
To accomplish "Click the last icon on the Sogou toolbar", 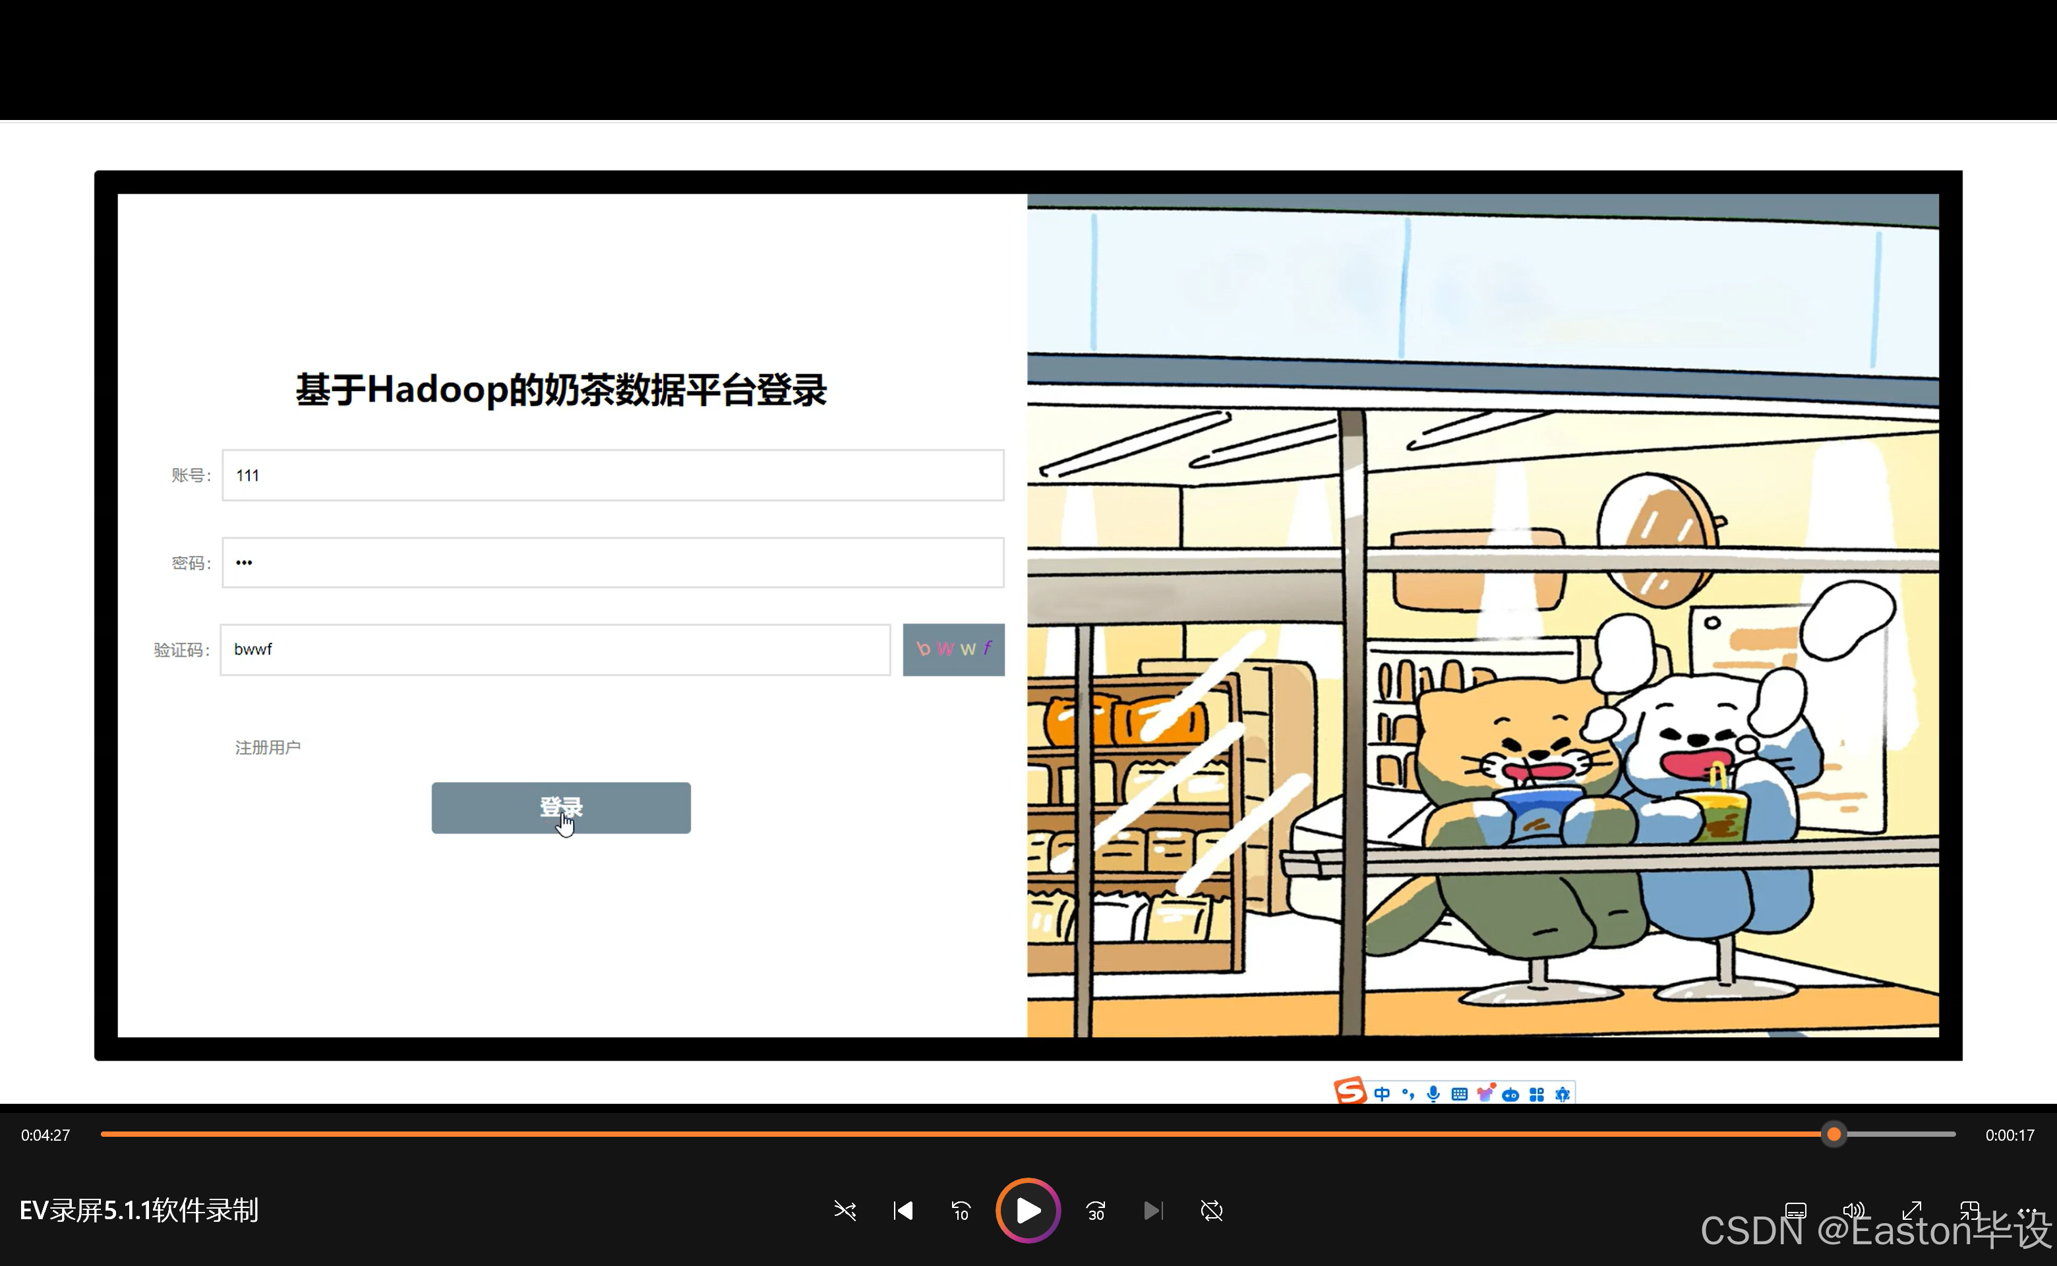I will tap(1563, 1095).
